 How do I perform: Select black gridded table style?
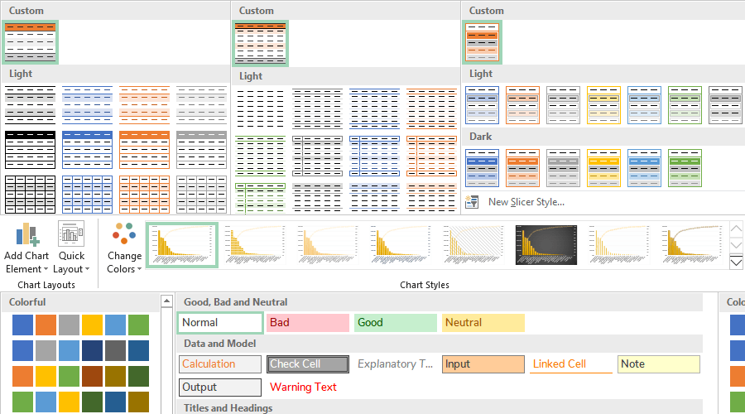click(30, 195)
